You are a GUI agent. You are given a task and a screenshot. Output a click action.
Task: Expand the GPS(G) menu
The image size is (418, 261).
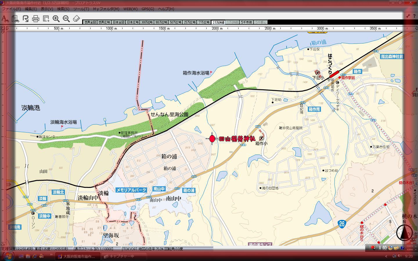pos(148,9)
